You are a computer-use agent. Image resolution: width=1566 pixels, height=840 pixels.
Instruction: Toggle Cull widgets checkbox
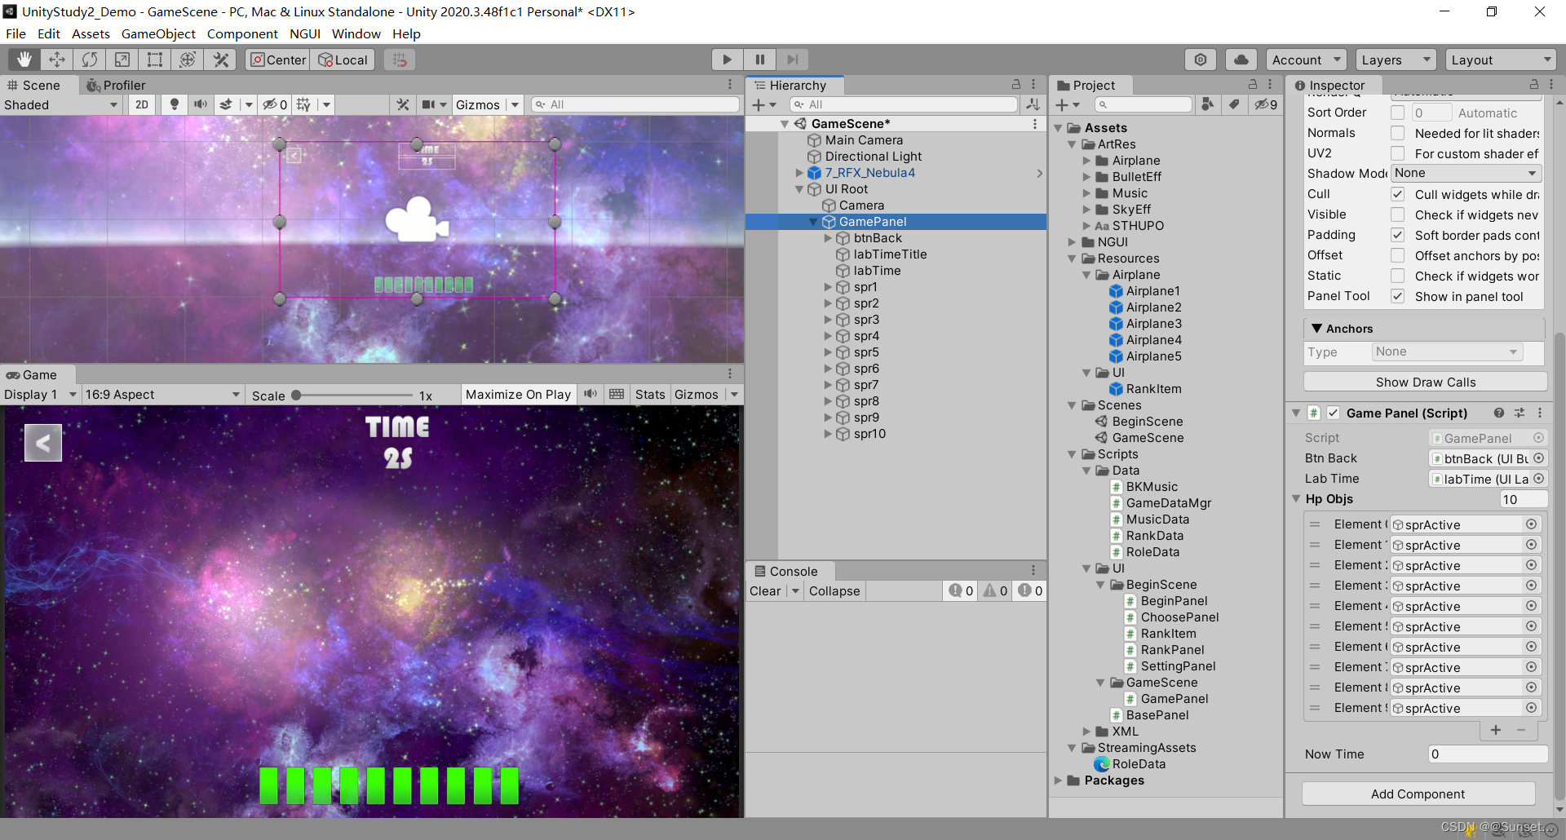pos(1397,194)
